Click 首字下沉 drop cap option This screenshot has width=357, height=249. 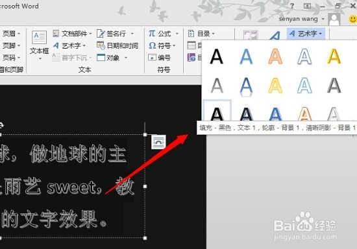(x=71, y=58)
